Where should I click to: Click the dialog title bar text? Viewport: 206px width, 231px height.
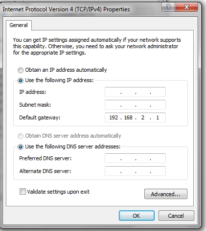coord(66,9)
